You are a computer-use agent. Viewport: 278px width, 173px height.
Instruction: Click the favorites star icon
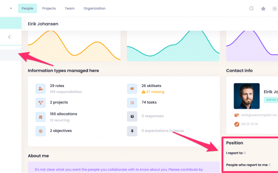tap(263, 8)
